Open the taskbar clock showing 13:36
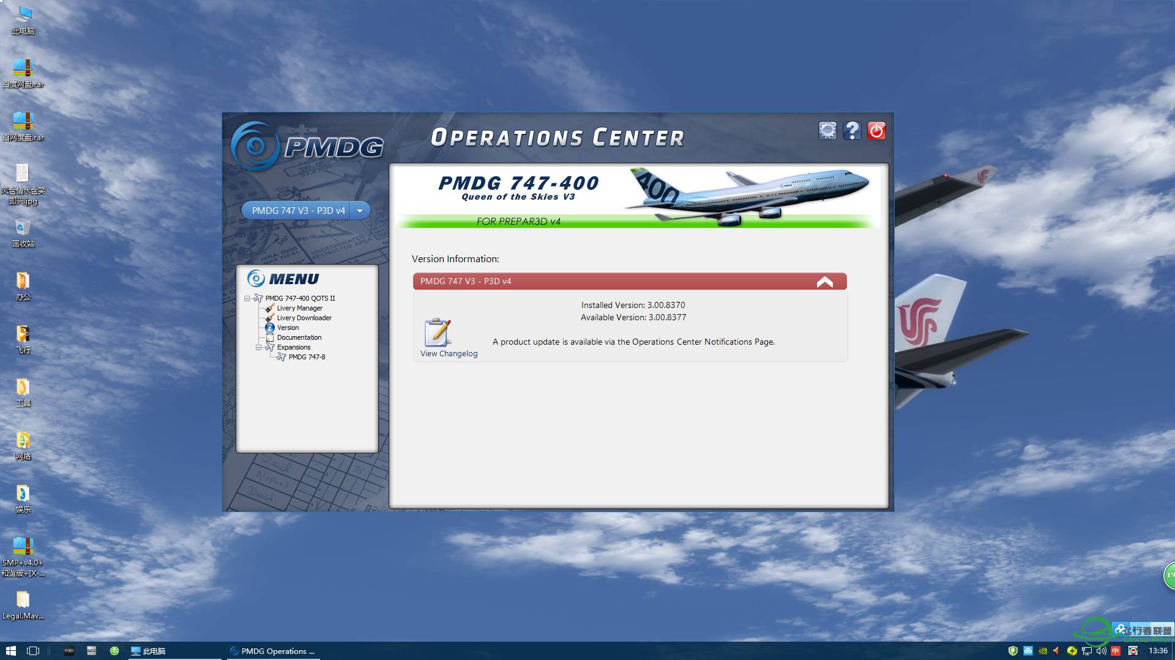Viewport: 1175px width, 660px height. (1158, 651)
